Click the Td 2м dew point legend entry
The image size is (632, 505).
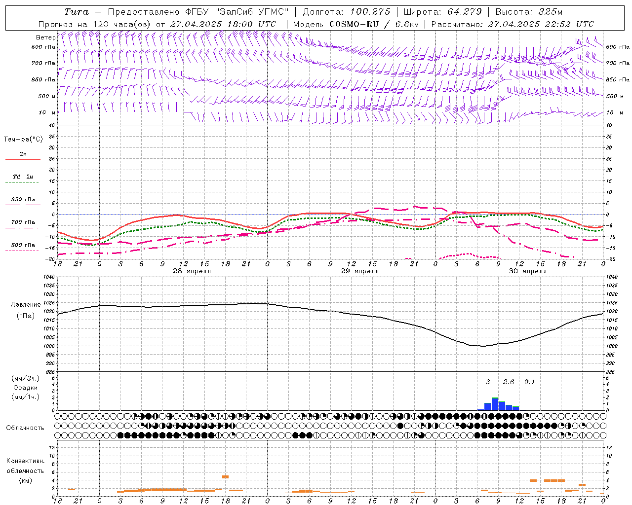[23, 177]
